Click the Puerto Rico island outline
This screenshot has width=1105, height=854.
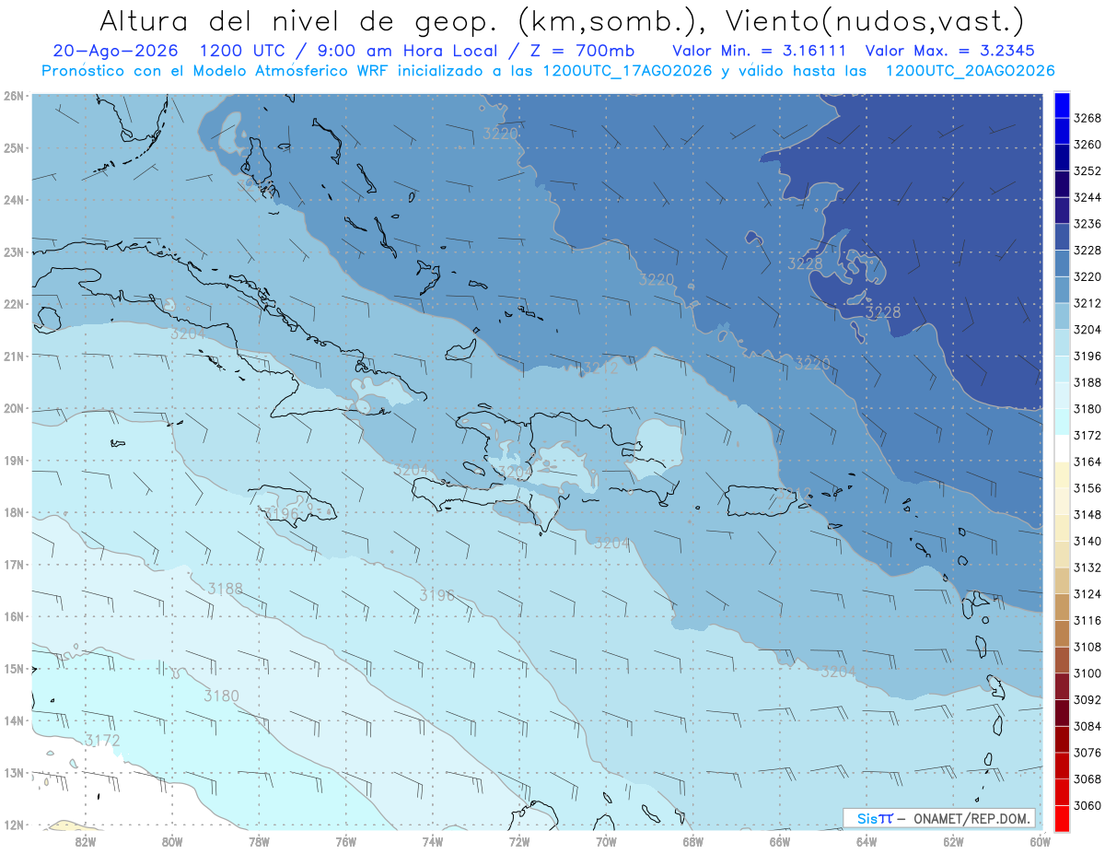761,502
